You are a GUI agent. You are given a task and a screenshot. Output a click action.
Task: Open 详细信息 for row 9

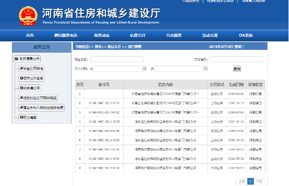[x=255, y=168]
